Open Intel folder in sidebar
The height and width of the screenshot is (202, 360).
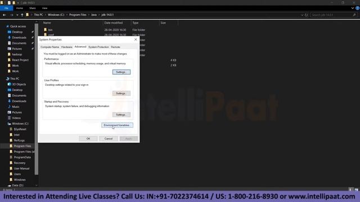(16, 135)
